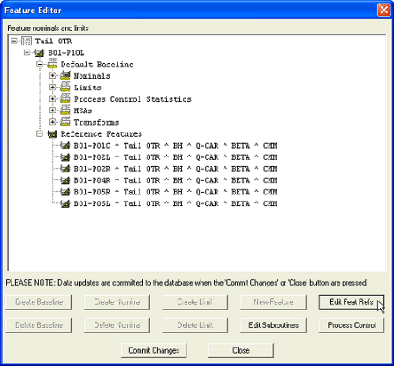This screenshot has height=366, width=394.
Task: Click the Commit Changes button
Action: point(154,350)
